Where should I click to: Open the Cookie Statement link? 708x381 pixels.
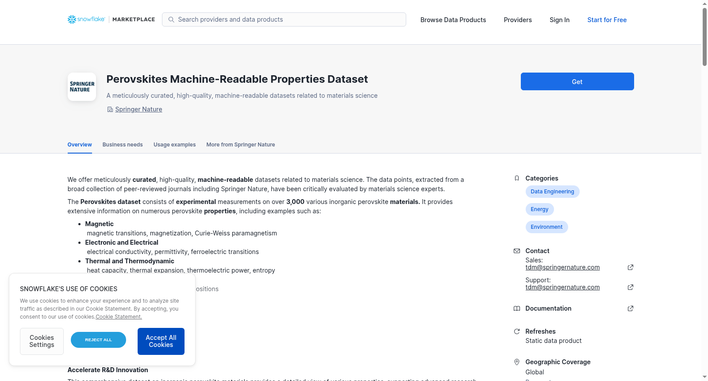(119, 317)
